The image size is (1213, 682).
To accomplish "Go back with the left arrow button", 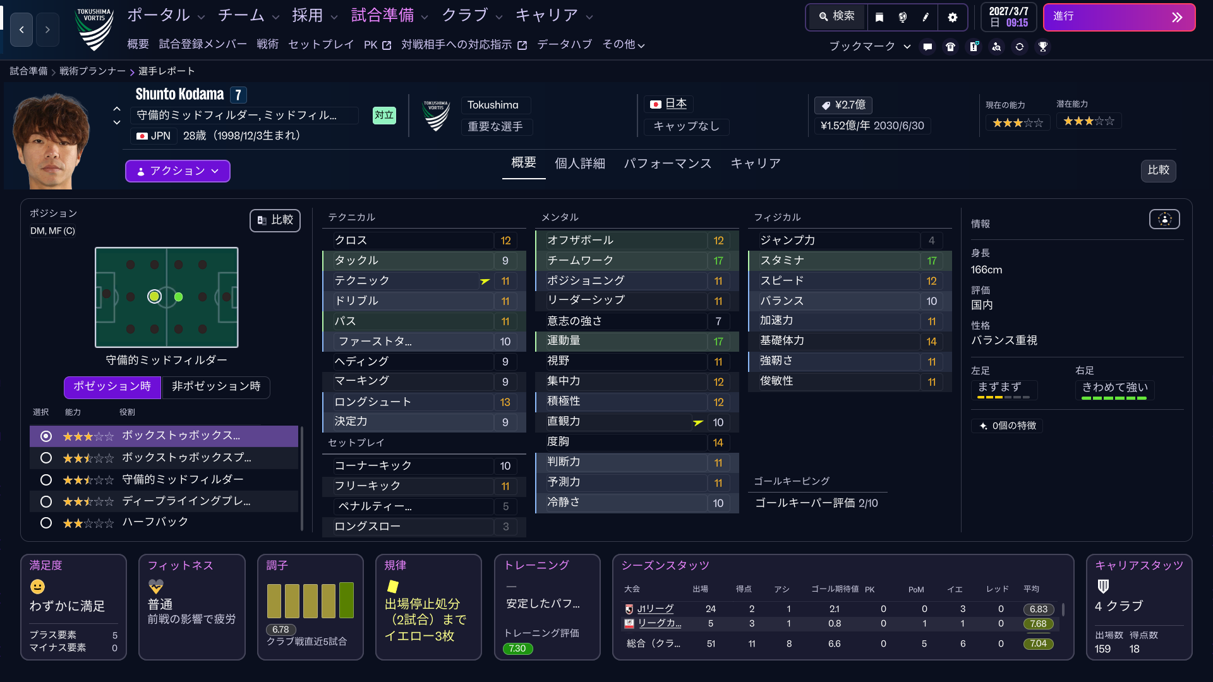I will pyautogui.click(x=21, y=30).
